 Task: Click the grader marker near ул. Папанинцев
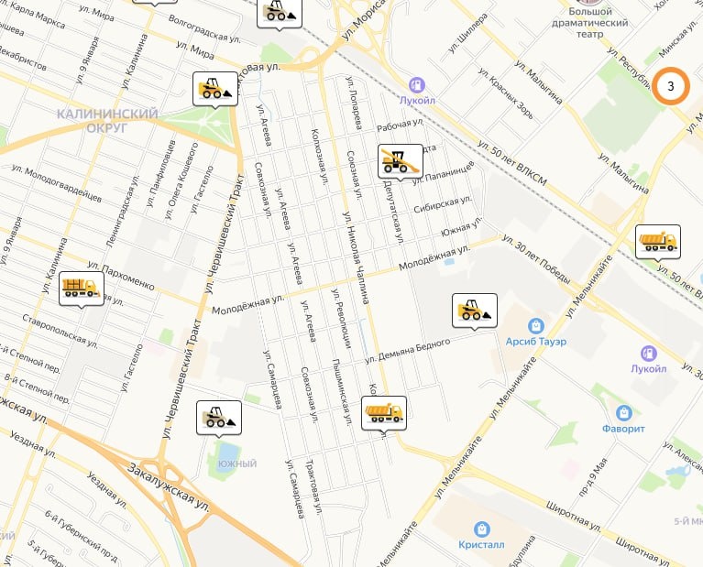tap(401, 161)
